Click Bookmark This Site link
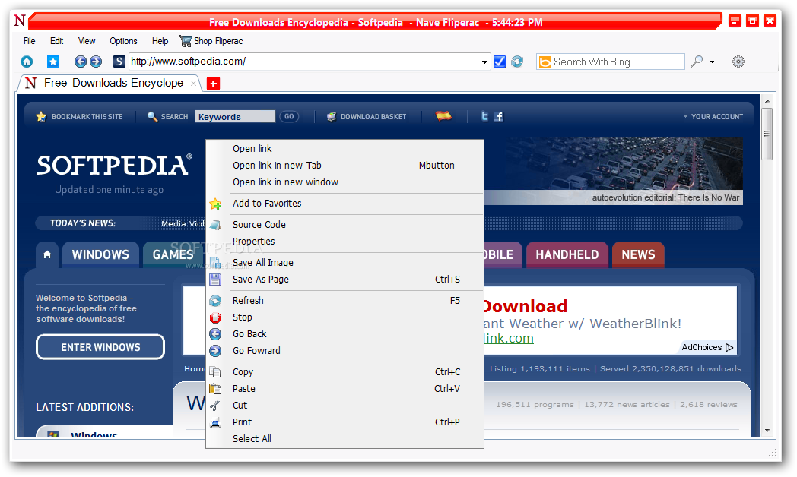797x477 pixels. pyautogui.click(x=79, y=117)
